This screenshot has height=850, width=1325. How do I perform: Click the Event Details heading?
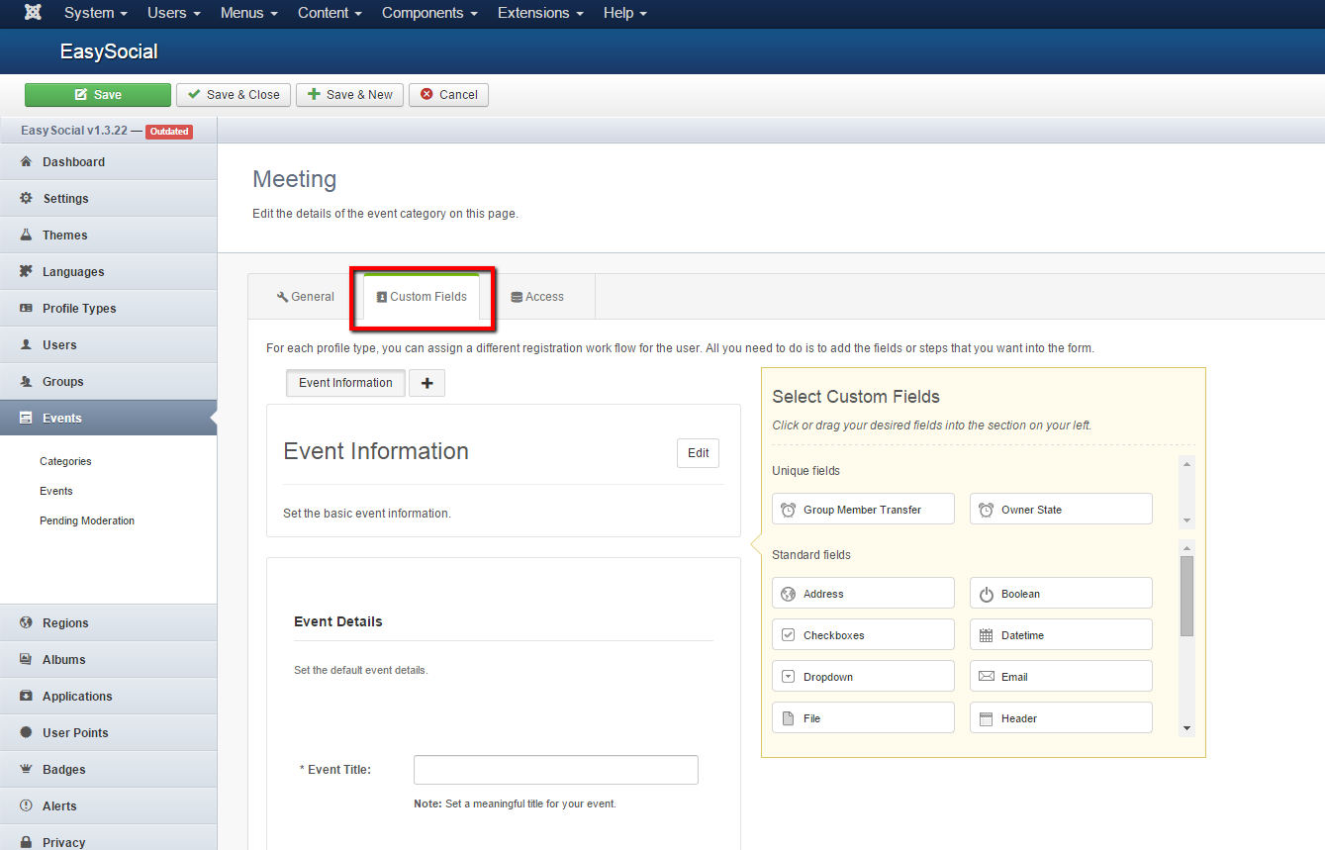(x=338, y=621)
